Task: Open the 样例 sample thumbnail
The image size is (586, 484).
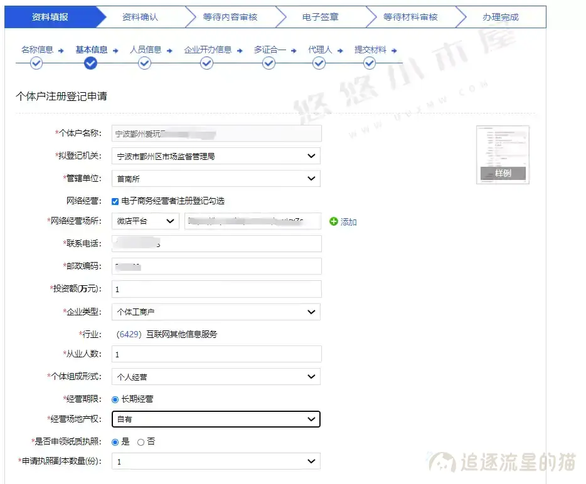Action: click(503, 155)
